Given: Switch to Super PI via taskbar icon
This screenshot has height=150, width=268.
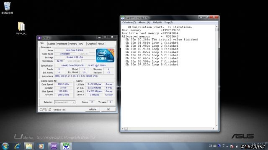Looking at the screenshot, I should pos(66,146).
